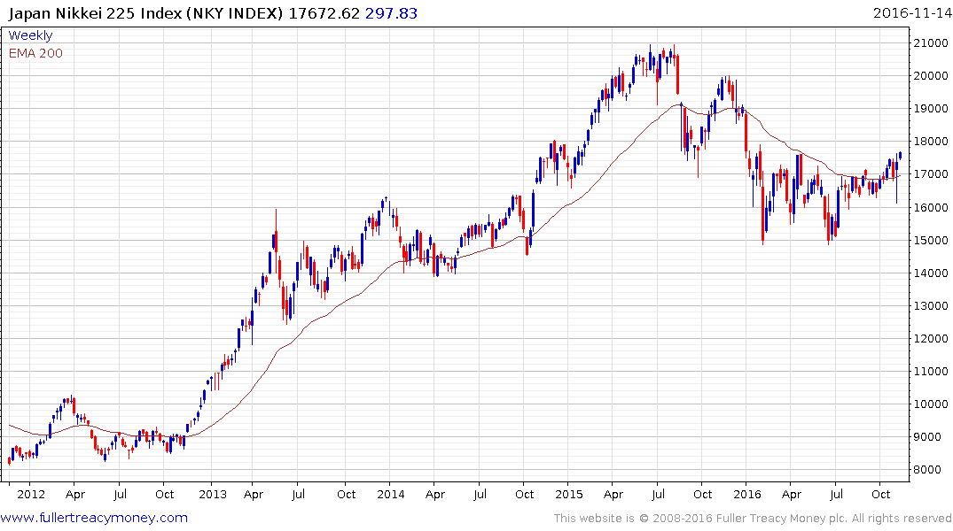Click the latest candlestick near 17600
953x531 pixels.
tap(900, 156)
